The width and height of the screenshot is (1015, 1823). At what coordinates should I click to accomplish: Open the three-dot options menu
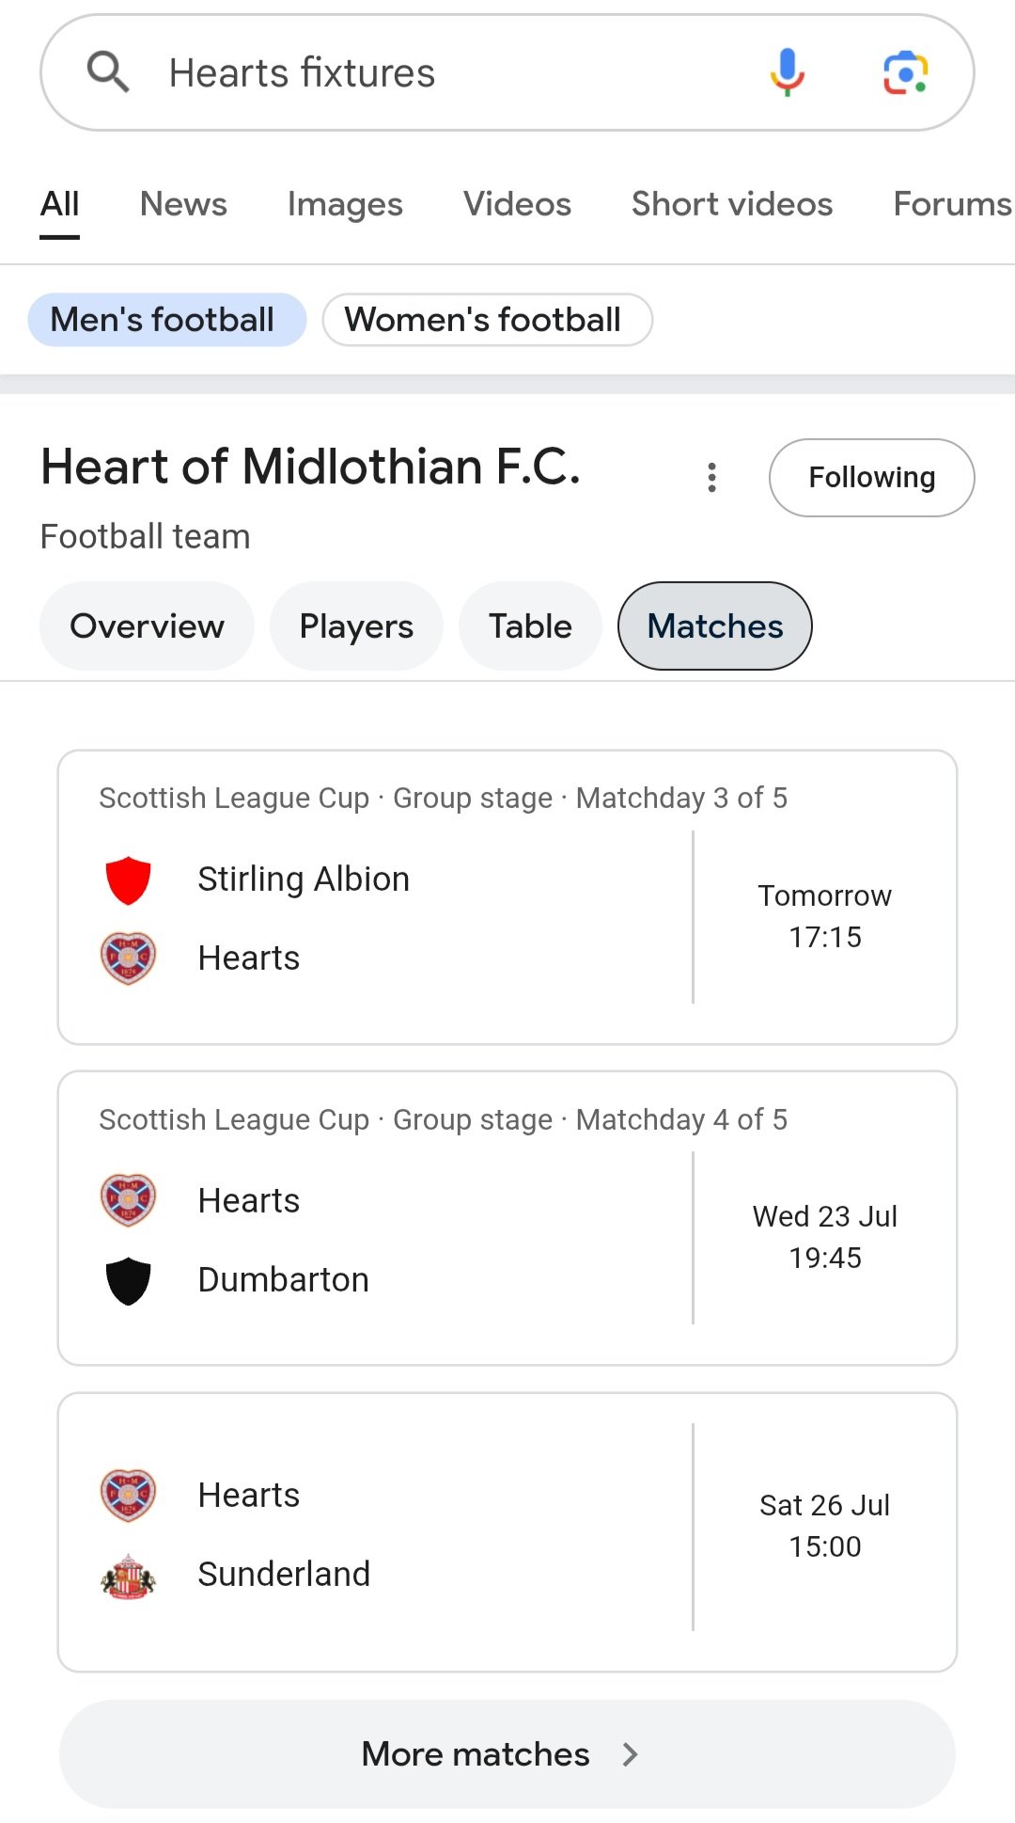click(x=712, y=477)
